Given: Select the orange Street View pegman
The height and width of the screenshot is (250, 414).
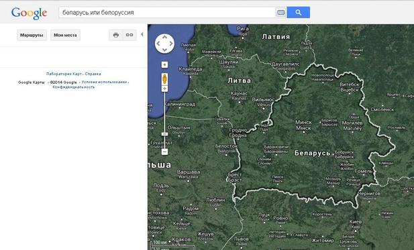Looking at the screenshot, I should (164, 79).
